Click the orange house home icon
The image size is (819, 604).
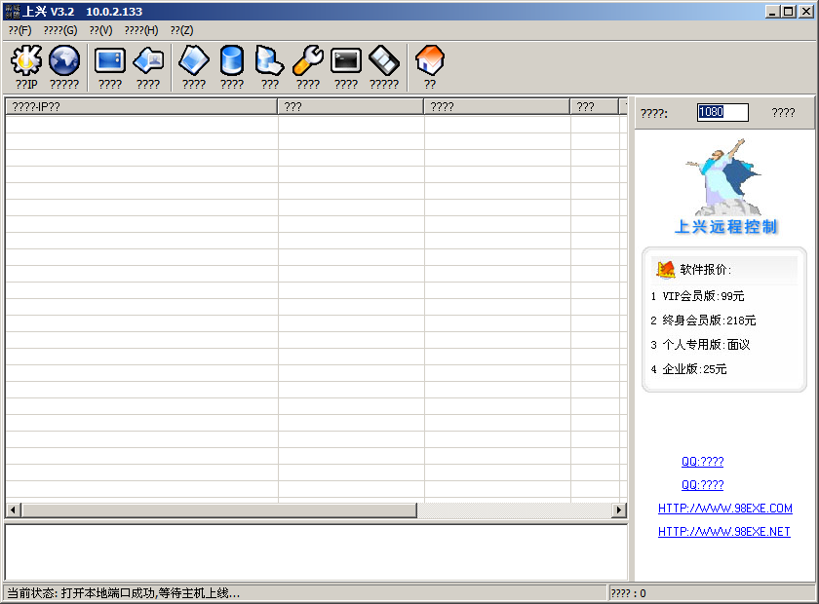click(430, 62)
